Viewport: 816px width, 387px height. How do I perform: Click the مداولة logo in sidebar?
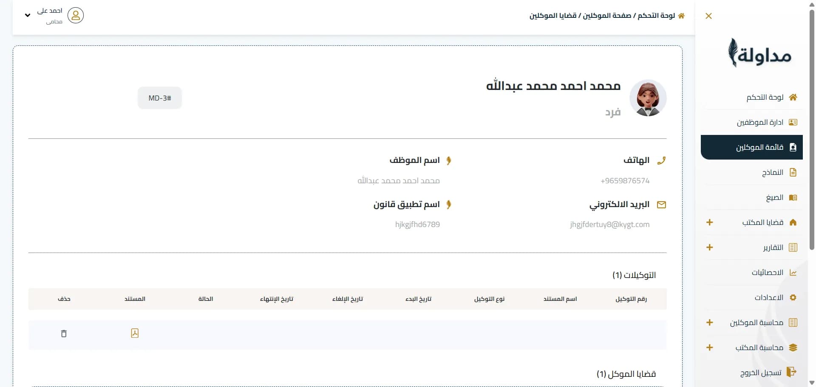click(x=759, y=53)
